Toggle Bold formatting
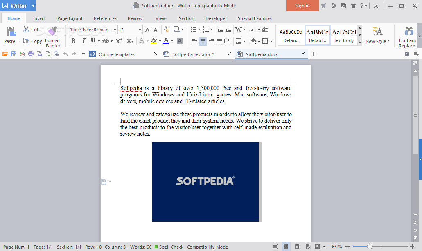The image size is (422, 251). pos(73,41)
